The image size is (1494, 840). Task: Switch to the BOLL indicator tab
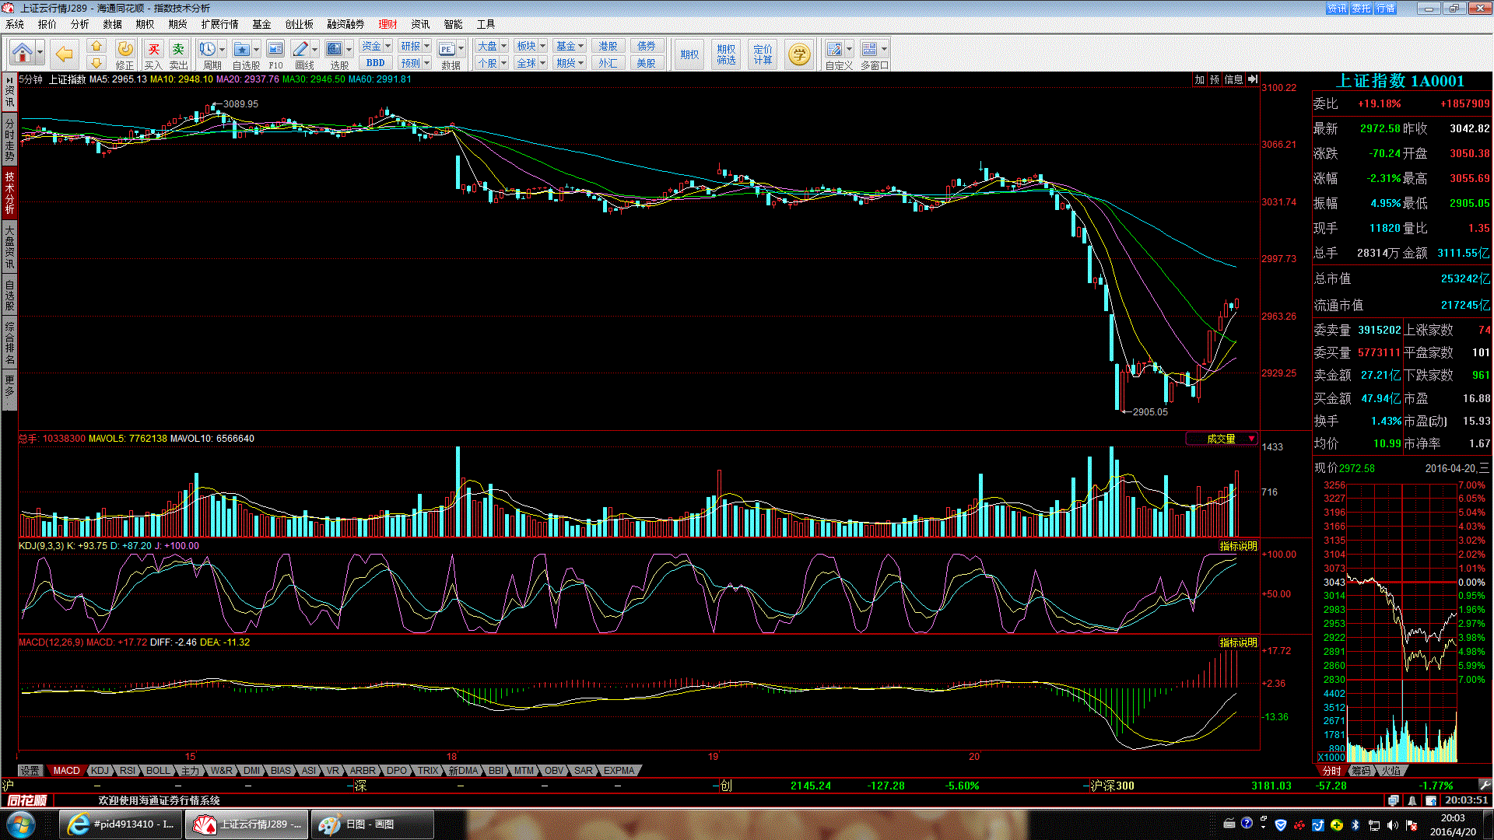(x=158, y=771)
